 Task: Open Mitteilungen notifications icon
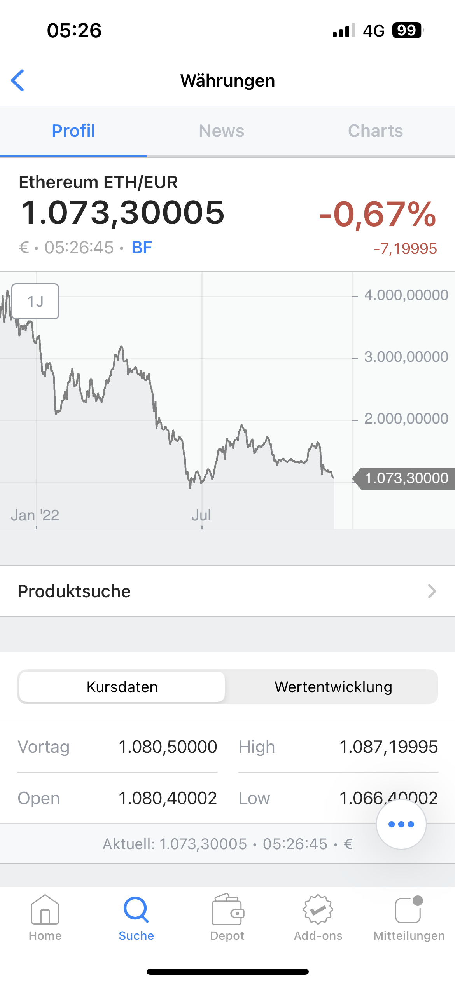(x=409, y=909)
